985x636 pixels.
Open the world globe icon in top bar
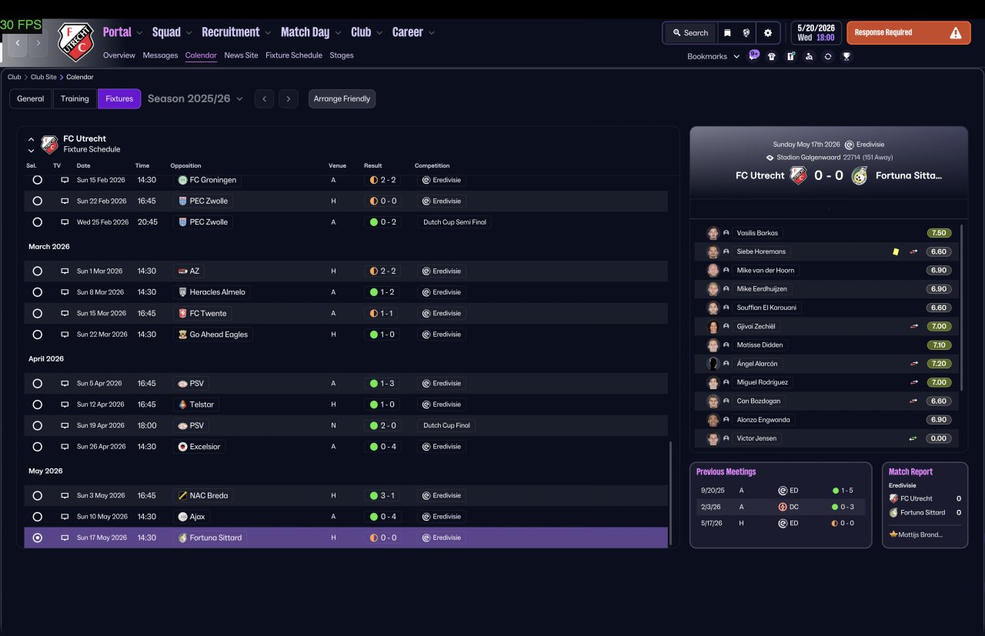click(746, 33)
